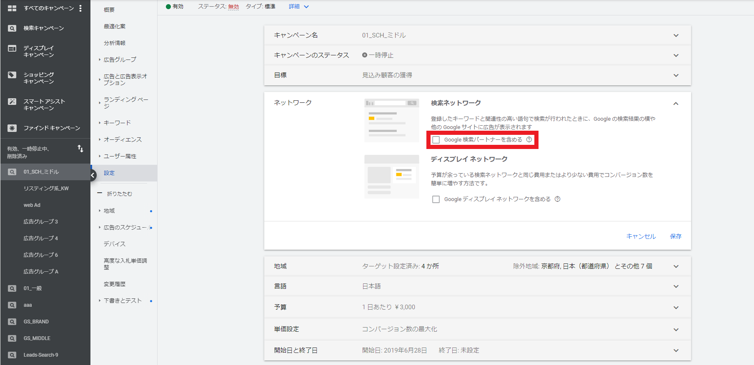Click the キャンセル button
This screenshot has height=365, width=754.
click(x=641, y=236)
